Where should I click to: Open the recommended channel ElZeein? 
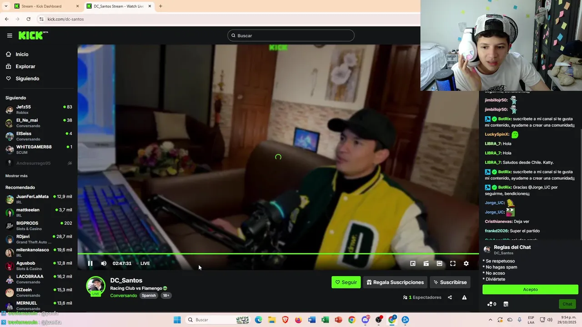(39, 292)
